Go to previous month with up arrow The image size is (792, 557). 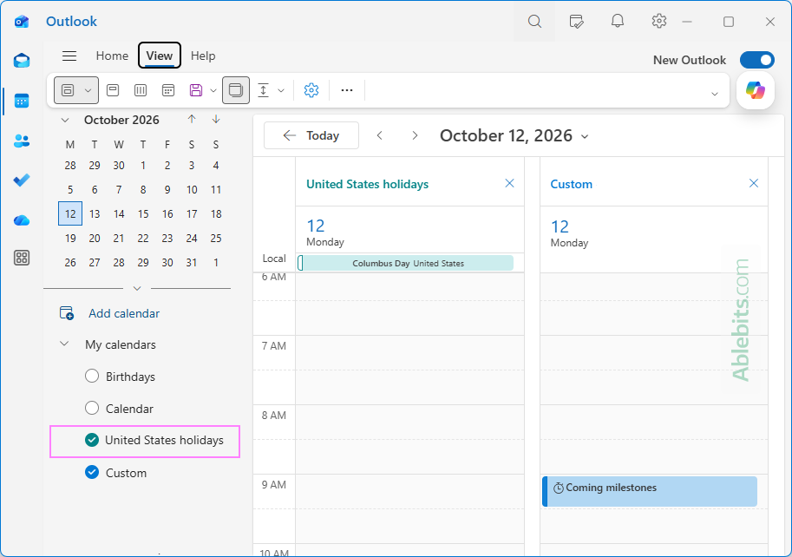(x=192, y=119)
